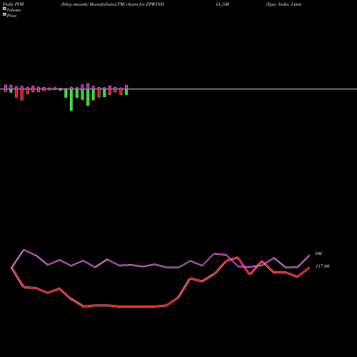Click the end of the red price line

309,268
